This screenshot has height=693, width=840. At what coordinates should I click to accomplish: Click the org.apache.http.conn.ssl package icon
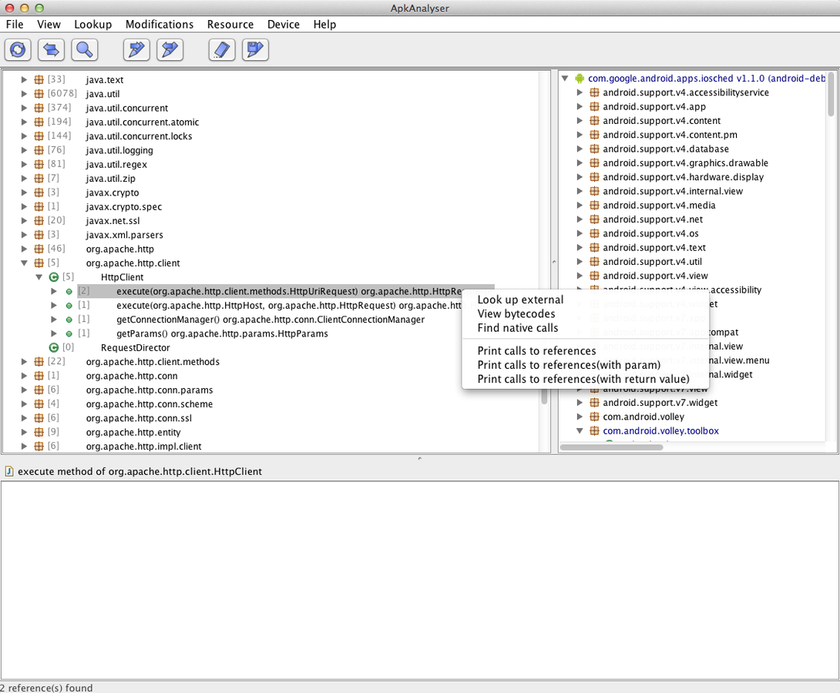[x=39, y=418]
